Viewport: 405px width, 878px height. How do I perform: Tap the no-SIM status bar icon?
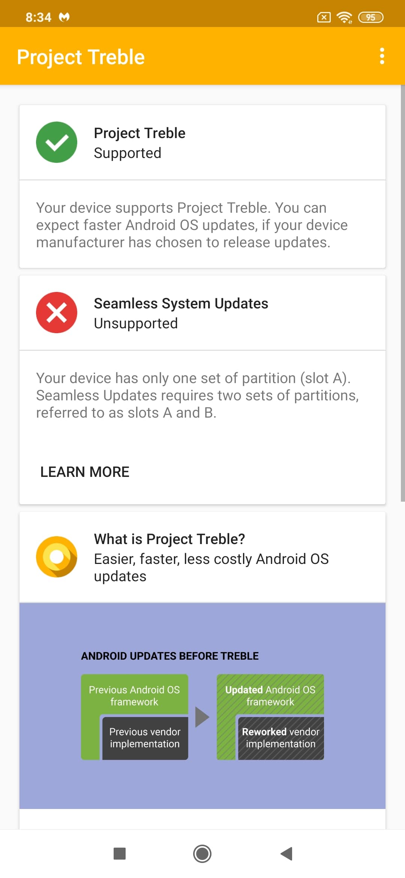click(324, 17)
